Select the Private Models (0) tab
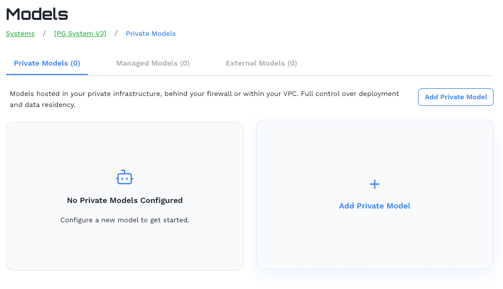The height and width of the screenshot is (289, 503). tap(47, 63)
